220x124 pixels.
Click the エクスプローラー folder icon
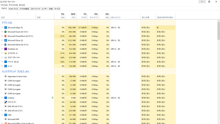(x=6, y=53)
